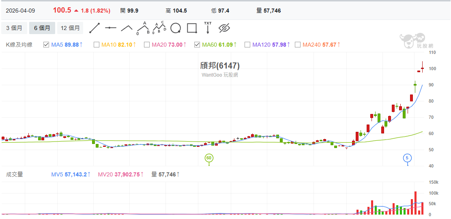Uncheck the MA60 moving average checkbox
451x219 pixels.
(x=197, y=45)
